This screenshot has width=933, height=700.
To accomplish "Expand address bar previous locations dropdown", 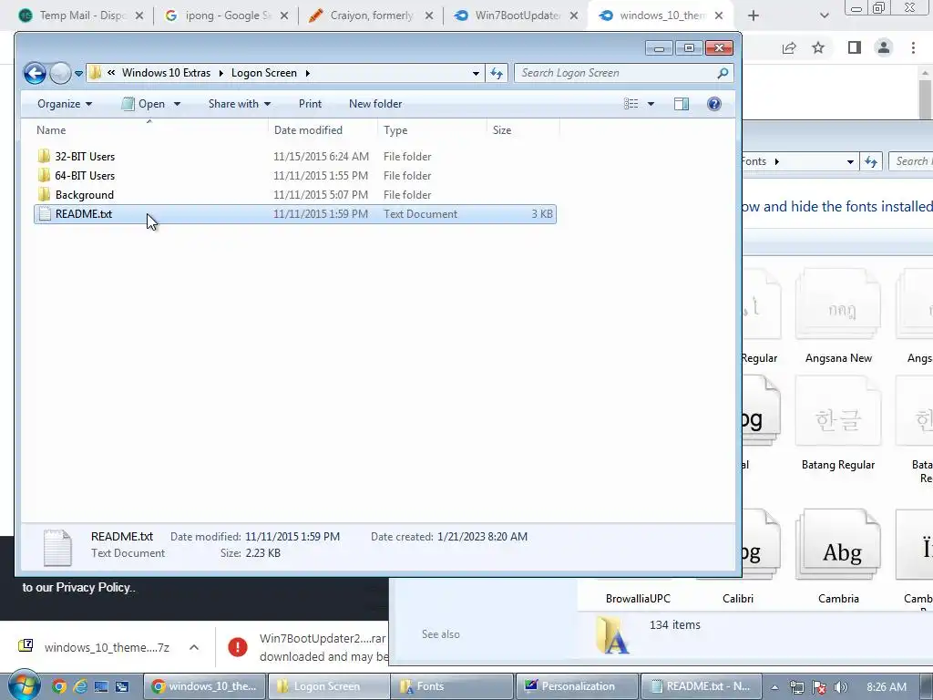I will [x=476, y=73].
